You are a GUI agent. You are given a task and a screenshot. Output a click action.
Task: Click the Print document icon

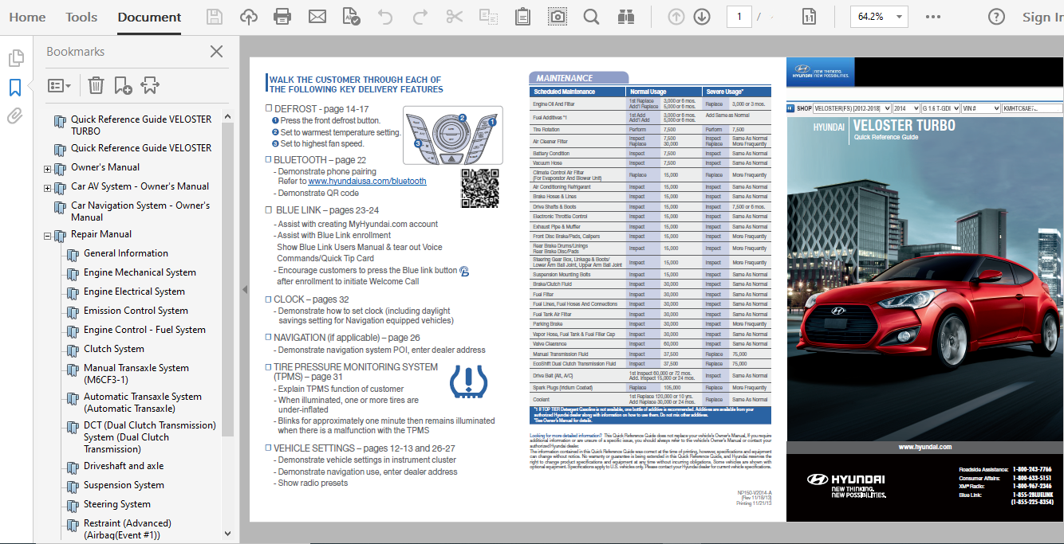tap(282, 17)
